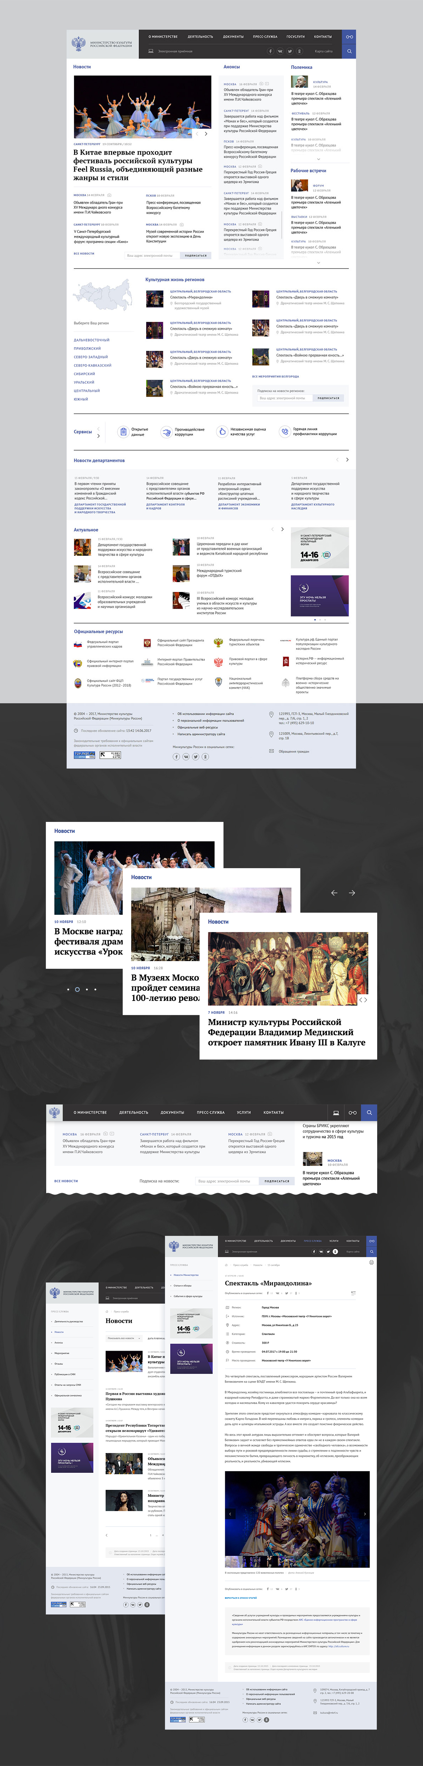423x1766 pixels.
Task: Open ВСЕ МЕРОПРИЯТИЯ БЕЛГОРОДА link
Action: click(x=276, y=377)
